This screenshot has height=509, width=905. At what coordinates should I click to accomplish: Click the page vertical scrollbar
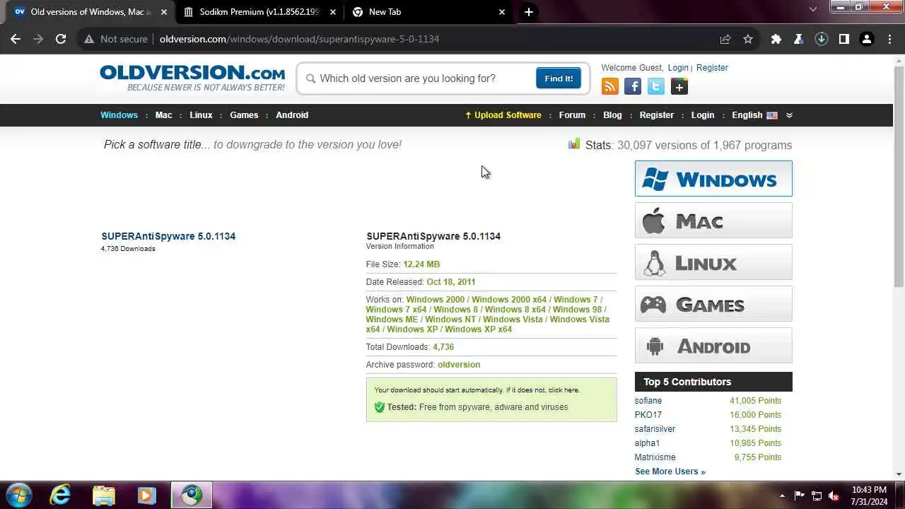(899, 177)
